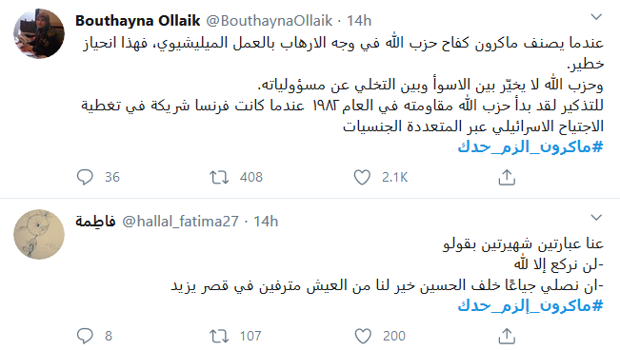Reply to فاطمة's tweet
The image size is (620, 350).
tap(85, 336)
